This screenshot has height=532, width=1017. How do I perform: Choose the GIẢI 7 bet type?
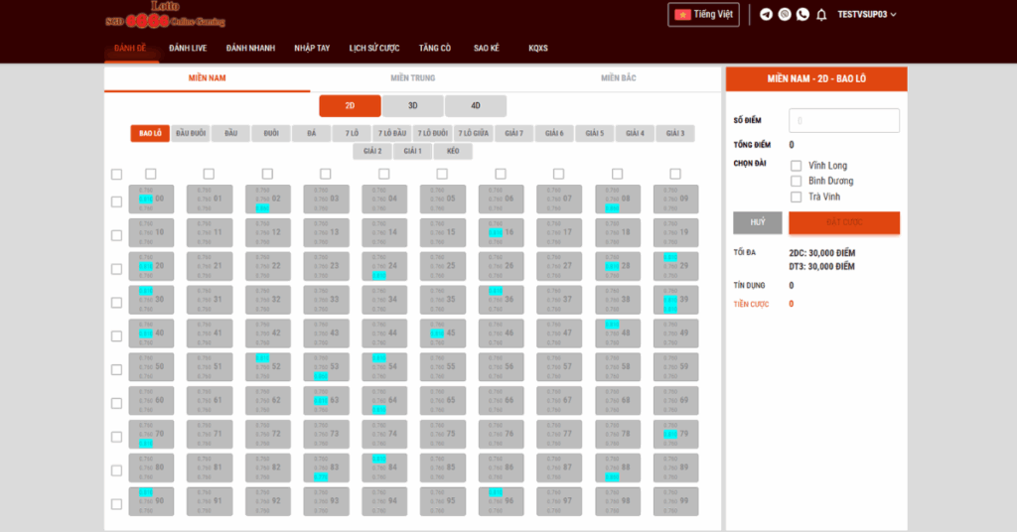click(x=513, y=133)
